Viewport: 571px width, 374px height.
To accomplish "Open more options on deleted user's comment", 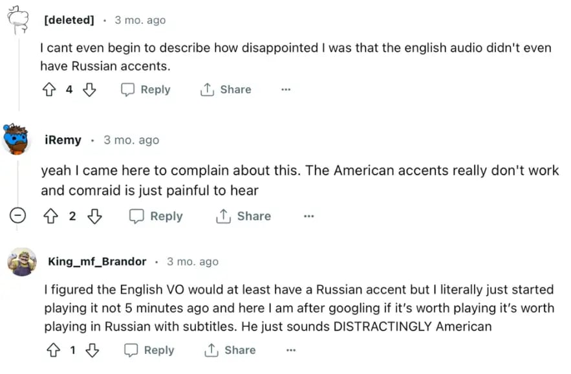I will [286, 90].
